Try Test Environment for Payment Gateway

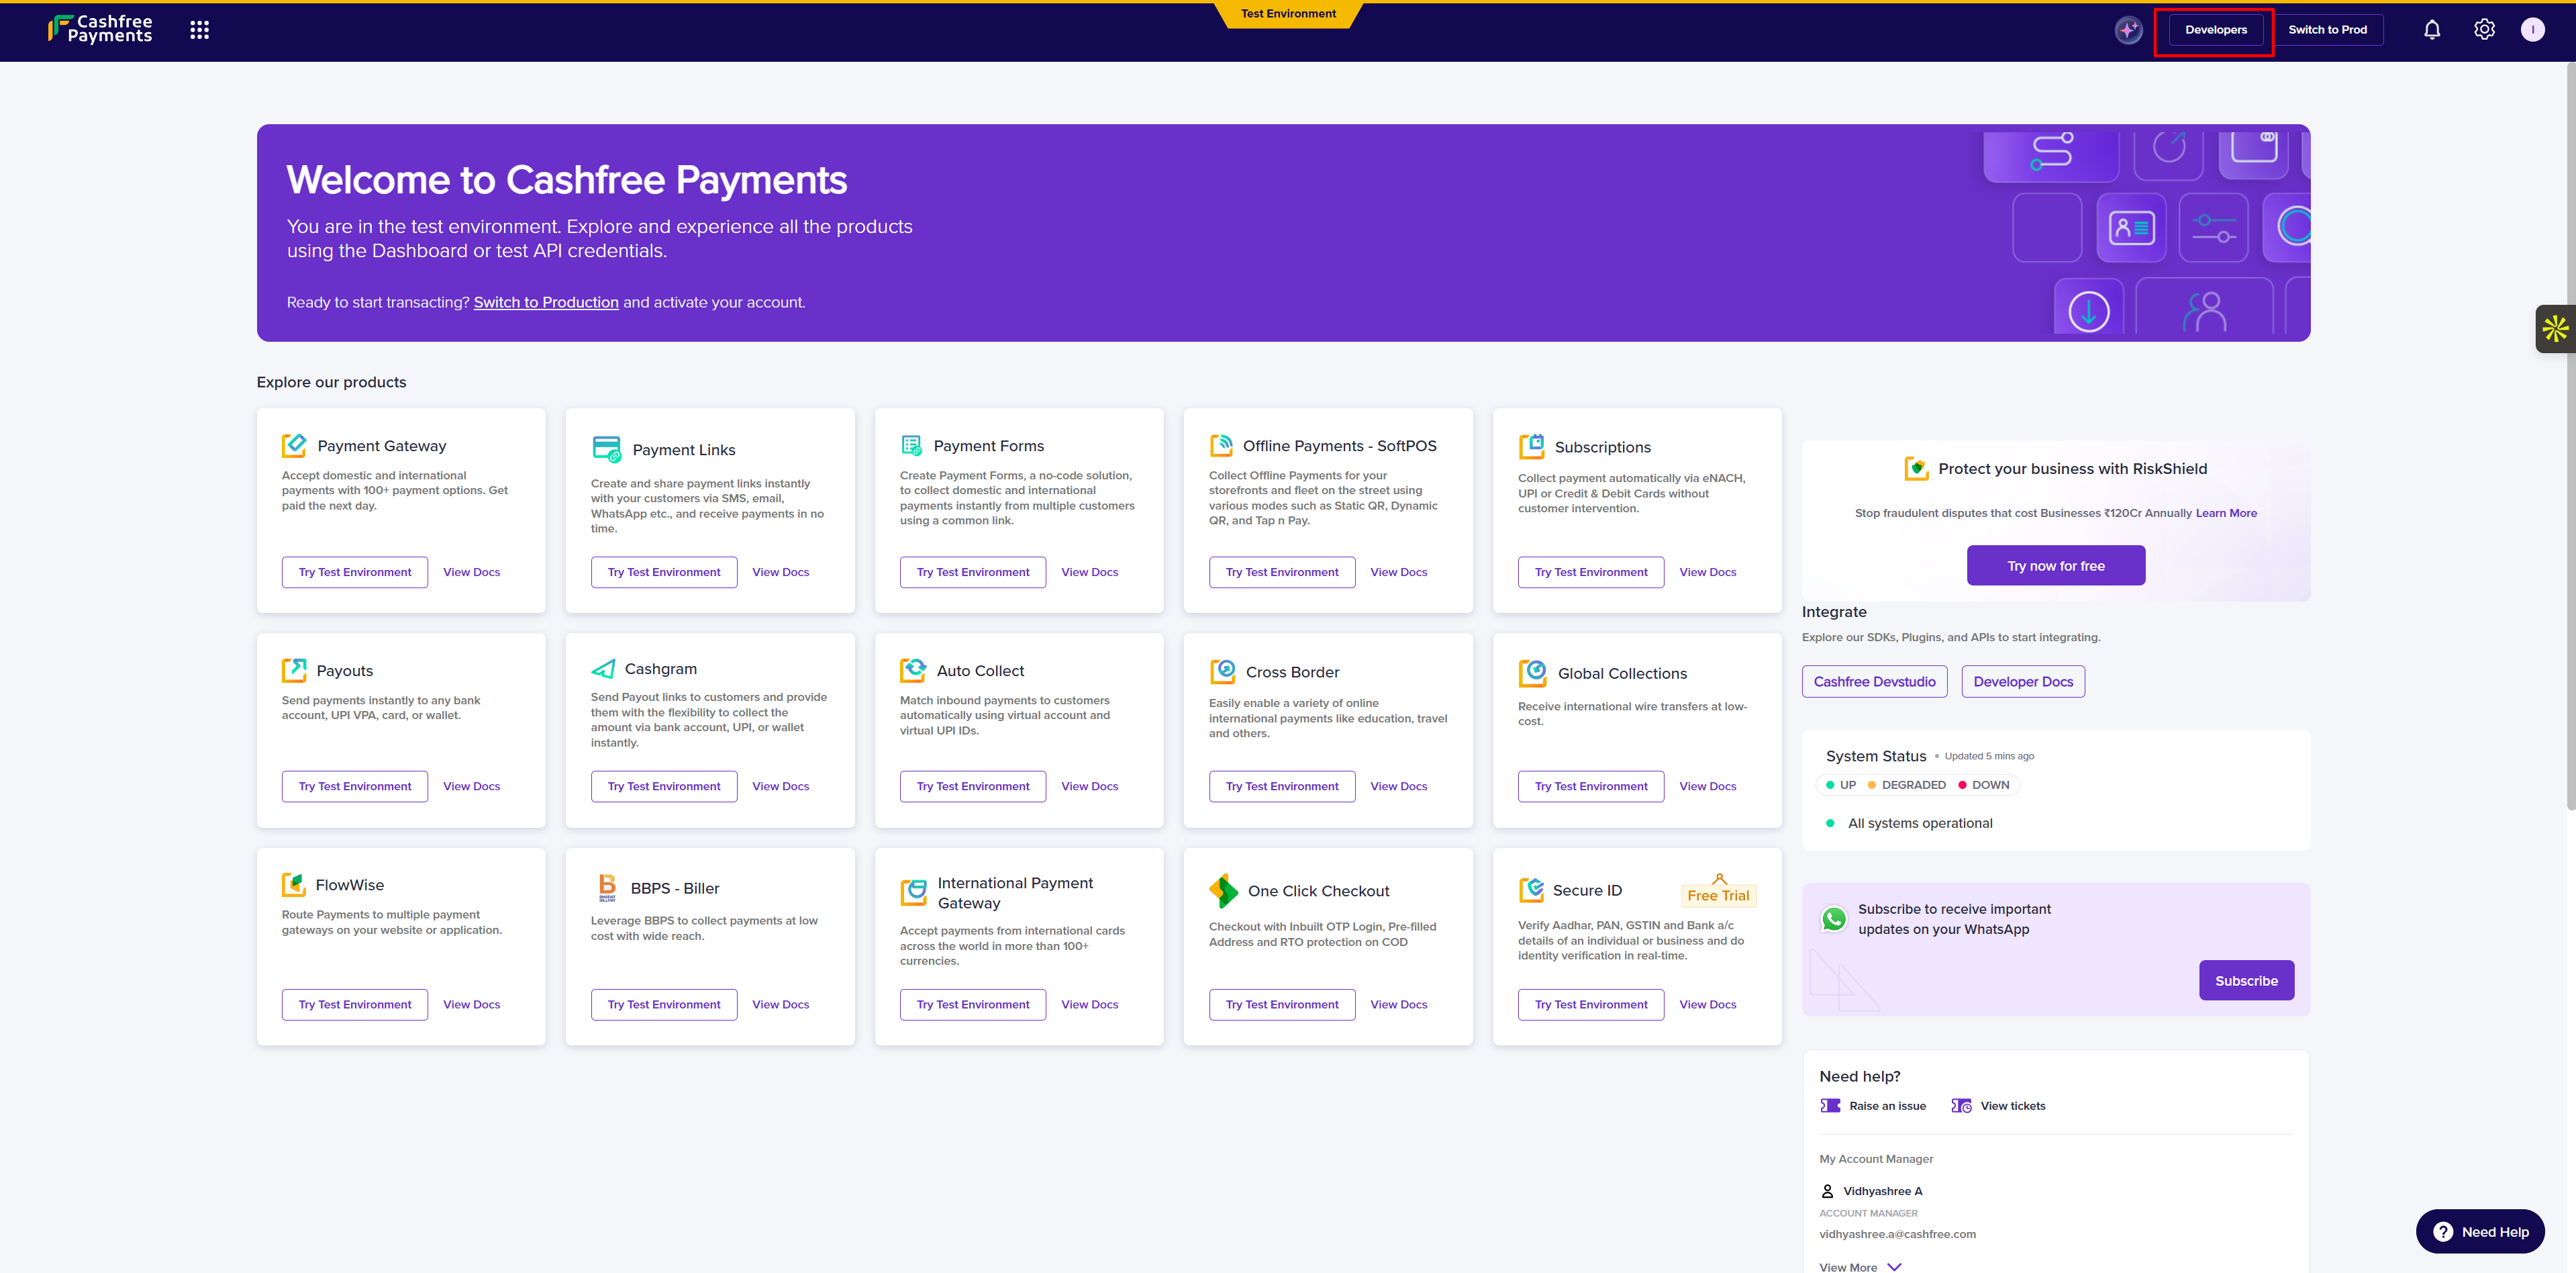click(355, 572)
